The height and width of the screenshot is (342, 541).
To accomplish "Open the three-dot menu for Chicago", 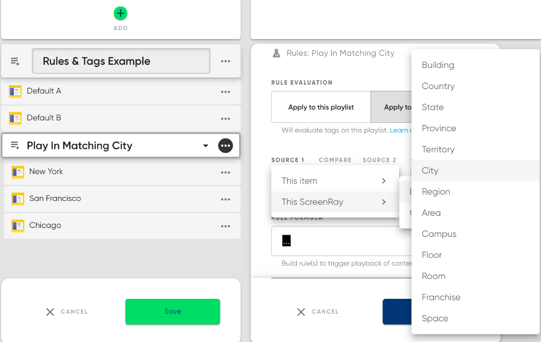I will tap(225, 226).
